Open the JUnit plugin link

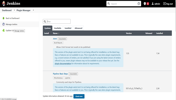[x=55, y=39]
